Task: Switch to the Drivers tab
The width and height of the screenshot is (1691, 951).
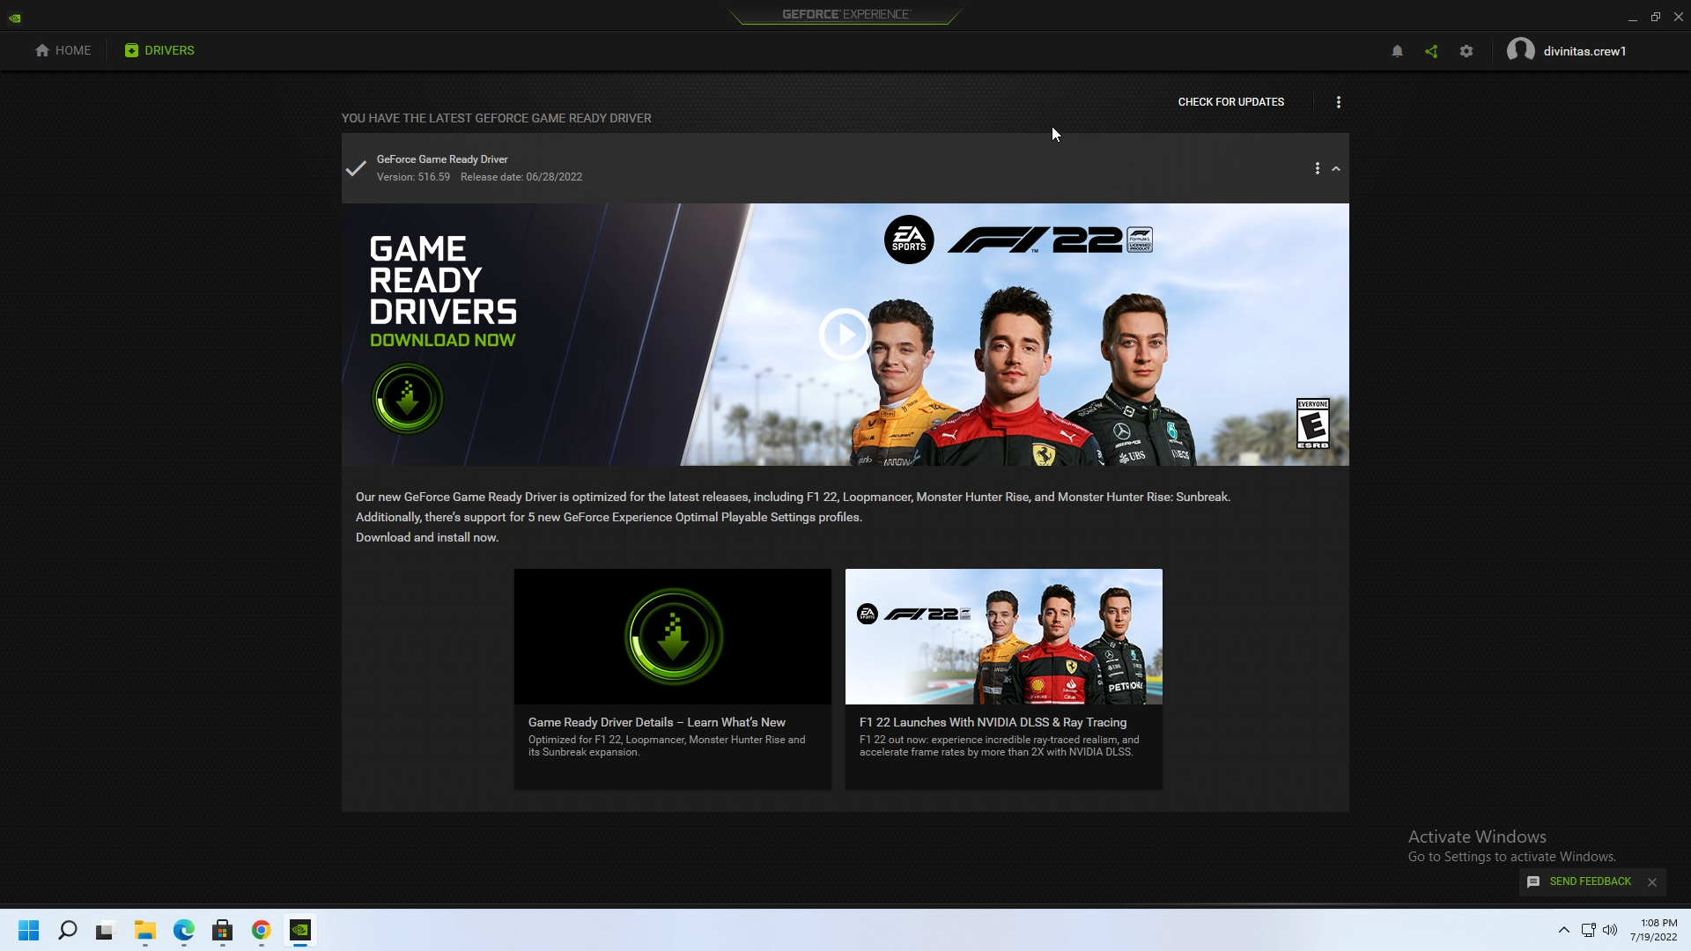Action: click(159, 50)
